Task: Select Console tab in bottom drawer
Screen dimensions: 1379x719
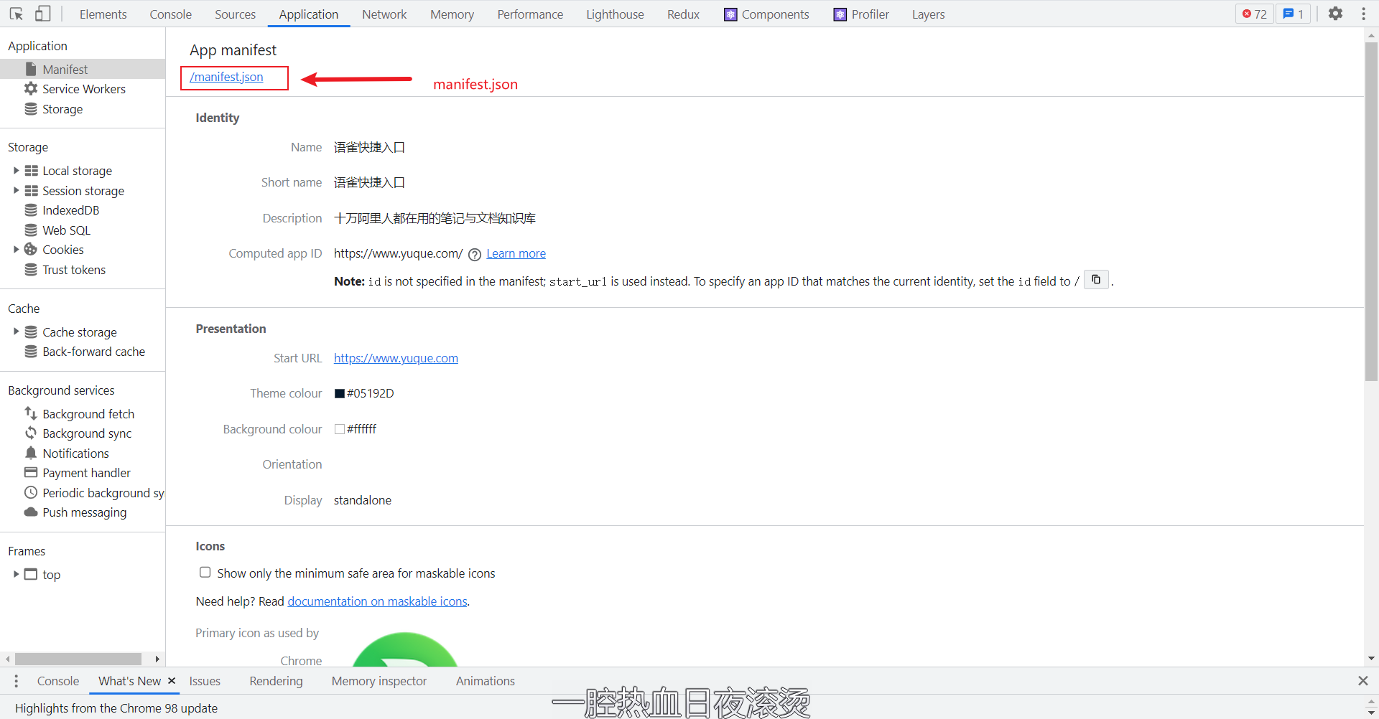Action: click(x=58, y=681)
